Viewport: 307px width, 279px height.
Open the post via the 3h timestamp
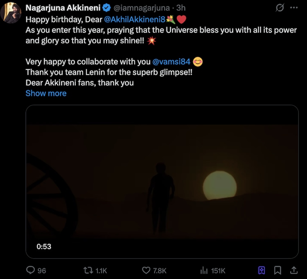pos(181,8)
